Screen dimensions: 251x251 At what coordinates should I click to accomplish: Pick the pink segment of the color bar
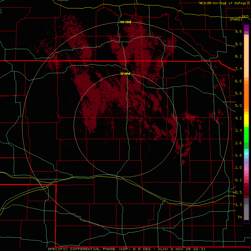246,169
